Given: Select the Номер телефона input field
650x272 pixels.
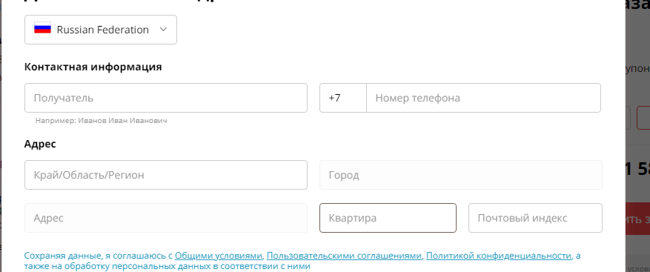Looking at the screenshot, I should [x=483, y=98].
